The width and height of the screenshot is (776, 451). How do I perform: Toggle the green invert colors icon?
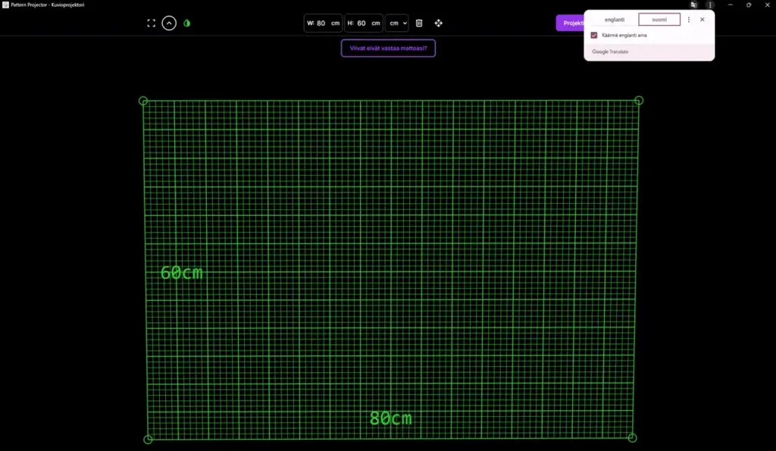coord(187,23)
